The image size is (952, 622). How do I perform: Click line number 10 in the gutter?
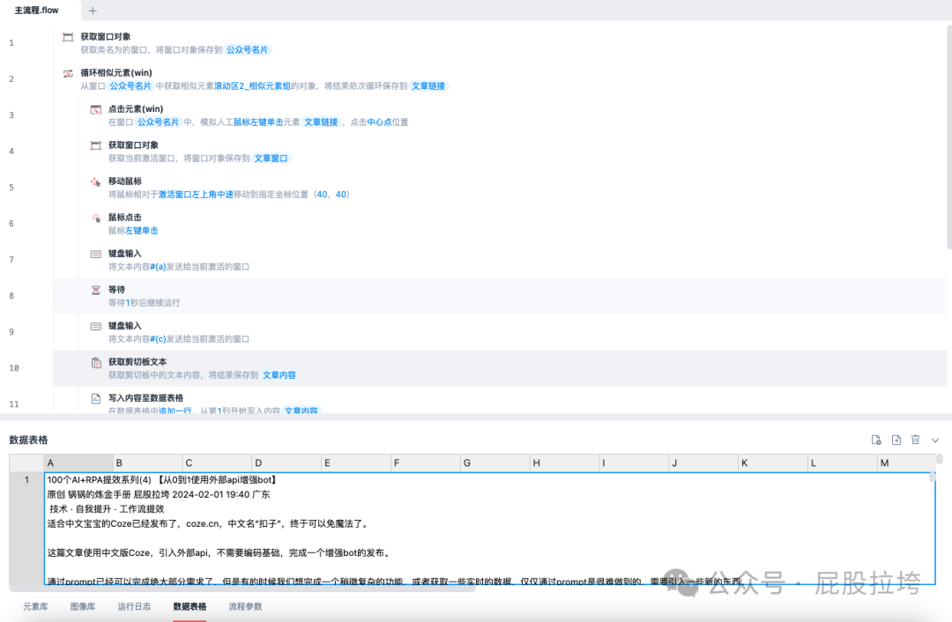(14, 368)
